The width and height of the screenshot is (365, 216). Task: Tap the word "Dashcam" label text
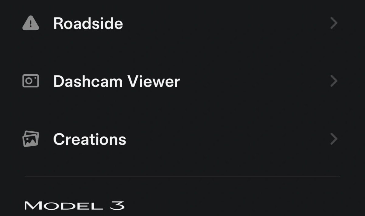(x=88, y=81)
